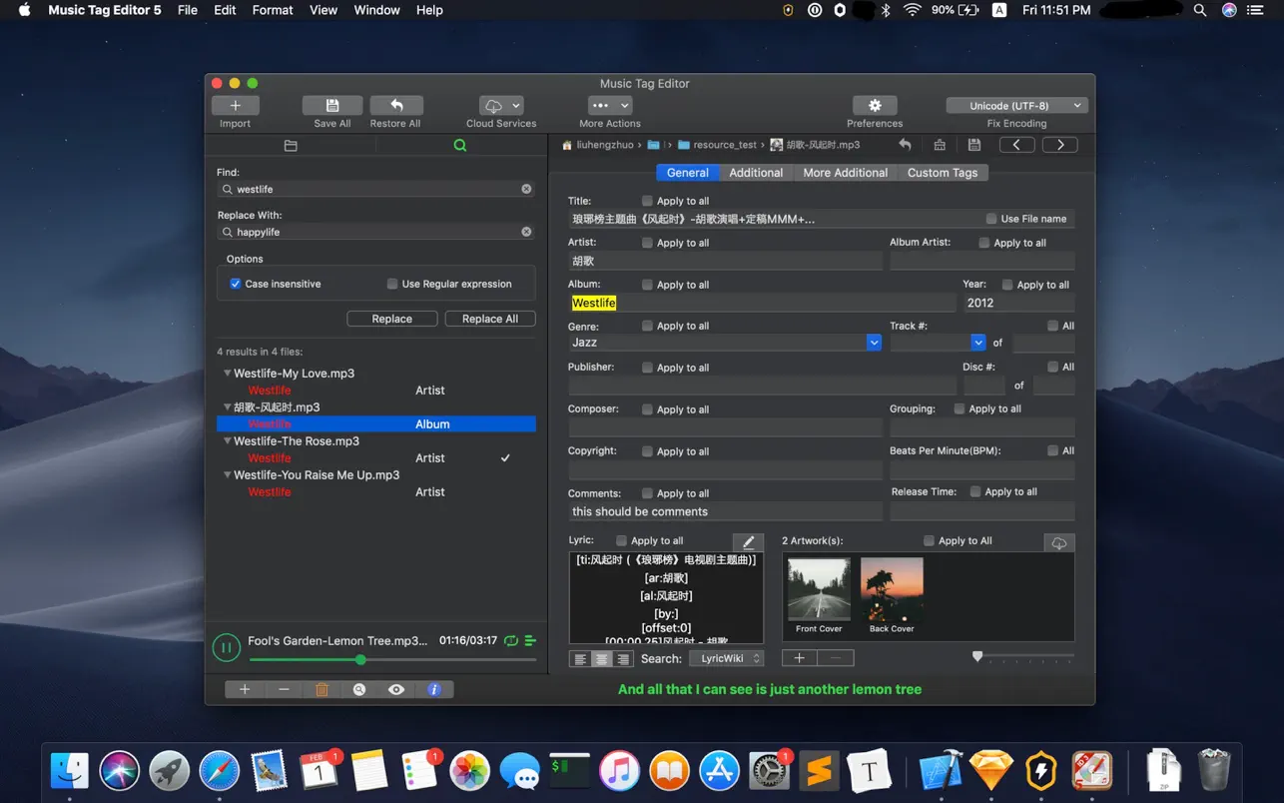Collapse the Westlife-My Love.mp3 tree item
1284x803 pixels.
tap(228, 374)
